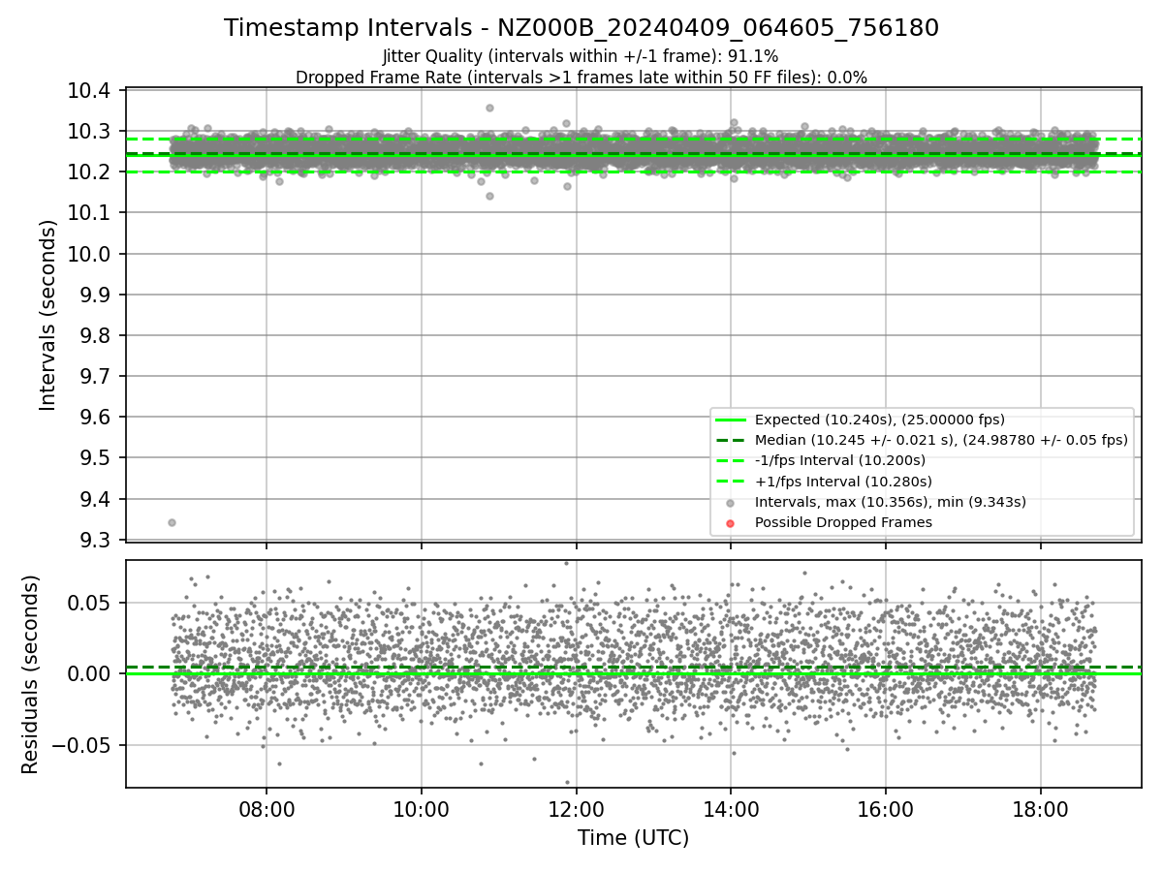Click the solid green Expected line sample in legend
This screenshot has width=1163, height=872.
[731, 420]
